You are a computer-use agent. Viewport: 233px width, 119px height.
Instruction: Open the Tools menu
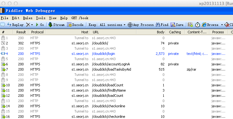[x=41, y=18]
